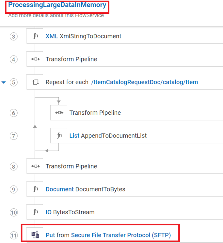
Task: Click the loop icon of Repeat for each step
Action: pyautogui.click(x=36, y=82)
